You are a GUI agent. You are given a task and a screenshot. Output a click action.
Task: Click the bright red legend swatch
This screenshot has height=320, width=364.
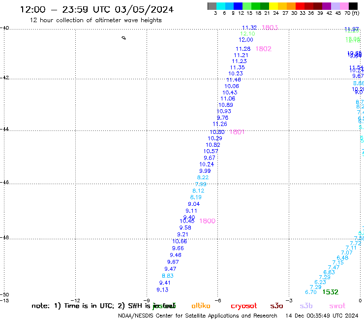[300, 6]
